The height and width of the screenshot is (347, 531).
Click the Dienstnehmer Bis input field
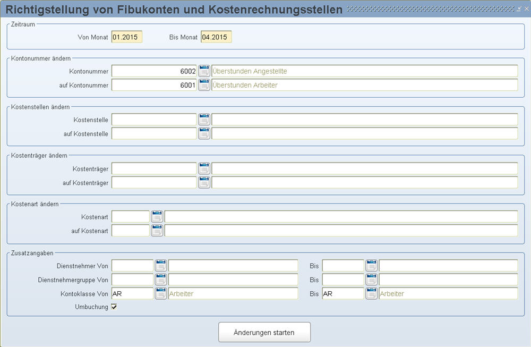[x=343, y=266]
